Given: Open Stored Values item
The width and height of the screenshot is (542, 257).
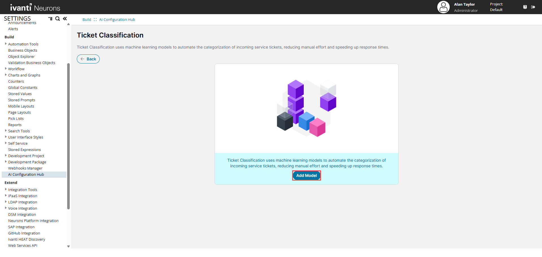Looking at the screenshot, I should pyautogui.click(x=20, y=94).
